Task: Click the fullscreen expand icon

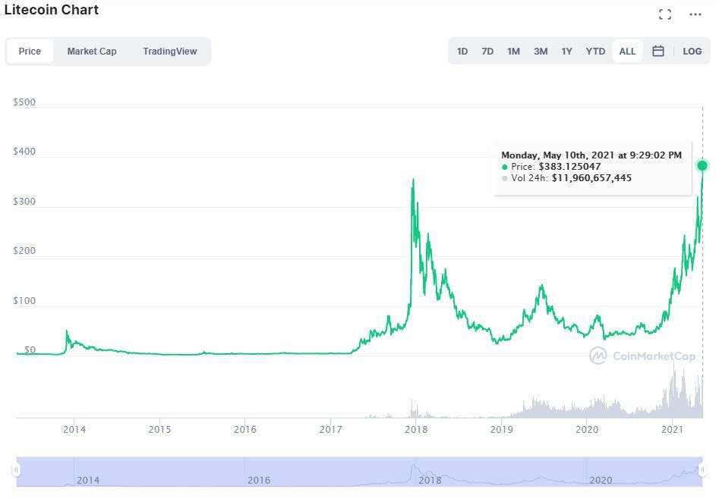Action: pyautogui.click(x=665, y=14)
